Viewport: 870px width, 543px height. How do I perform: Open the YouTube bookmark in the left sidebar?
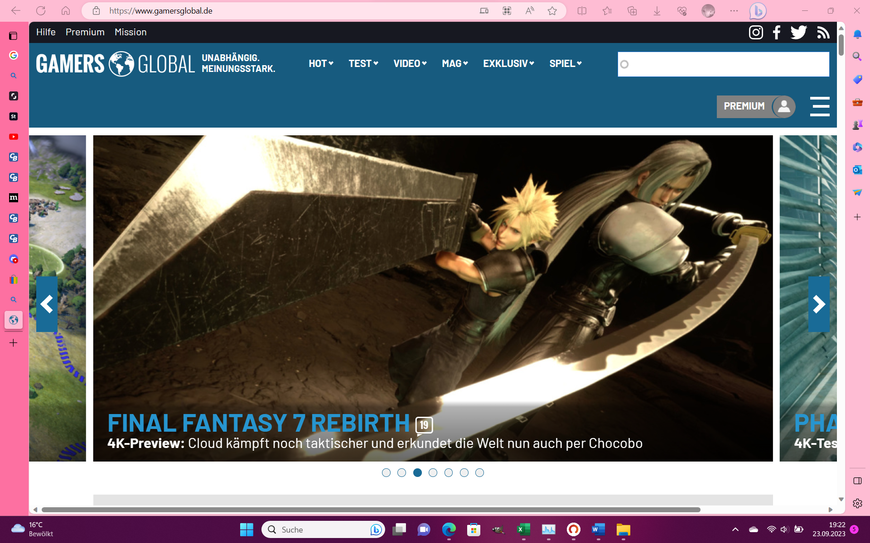(14, 137)
